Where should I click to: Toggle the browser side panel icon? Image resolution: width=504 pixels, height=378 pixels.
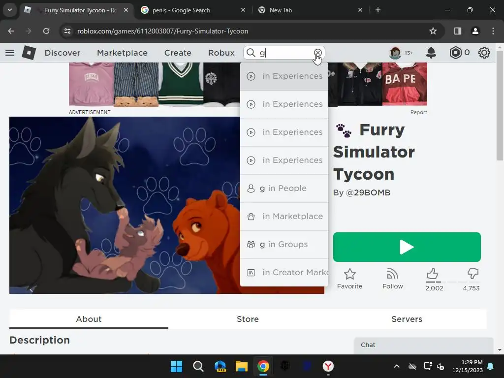(458, 31)
